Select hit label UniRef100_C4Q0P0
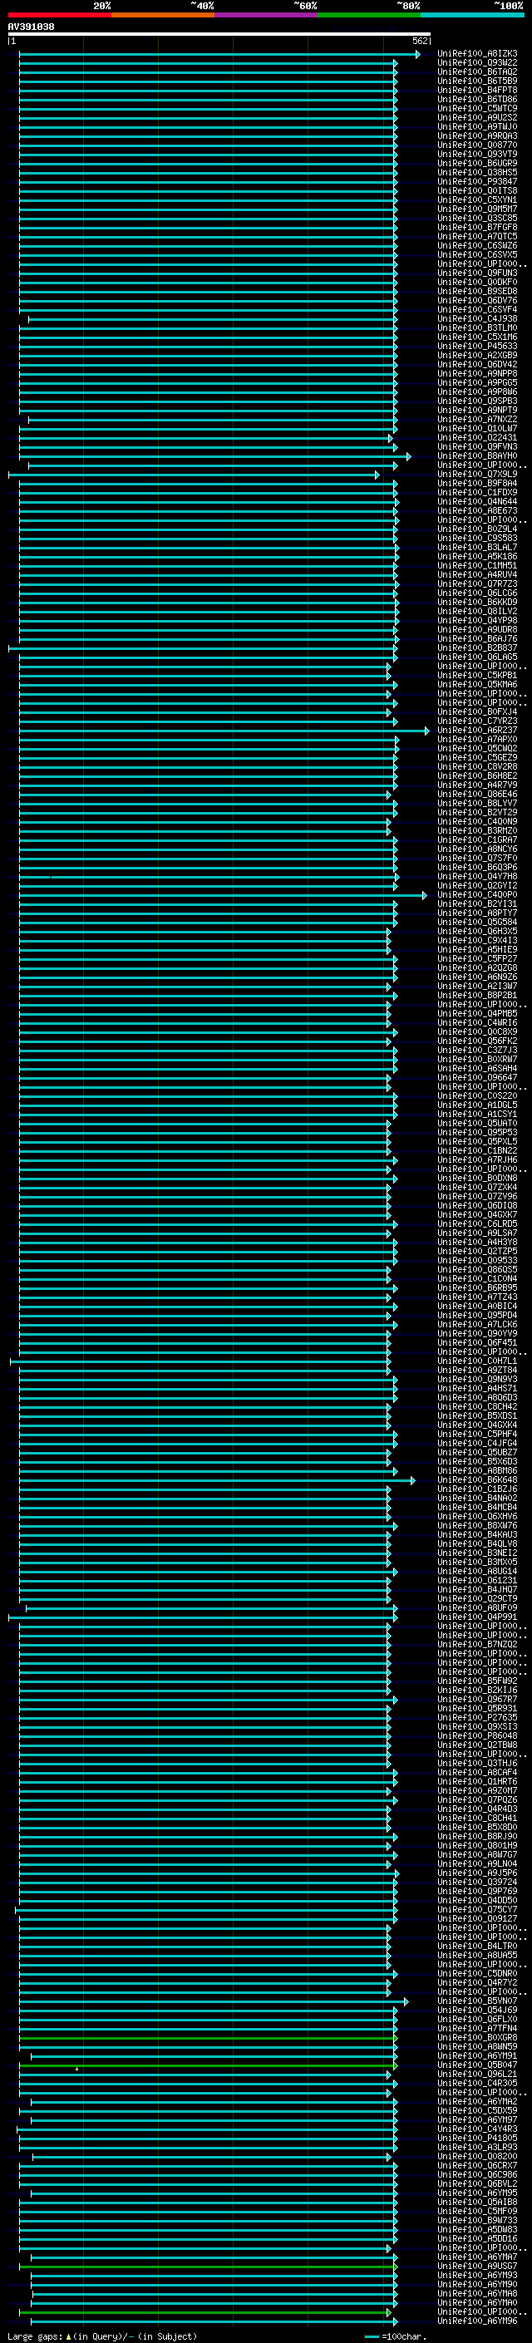Screen dimensions: 532x2343 pos(477,895)
